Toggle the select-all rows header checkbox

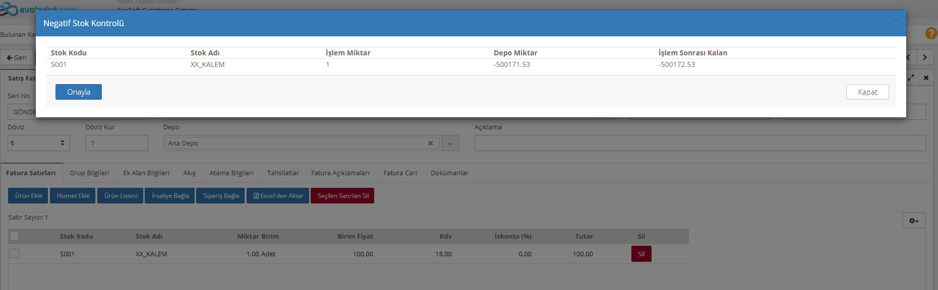tap(15, 236)
